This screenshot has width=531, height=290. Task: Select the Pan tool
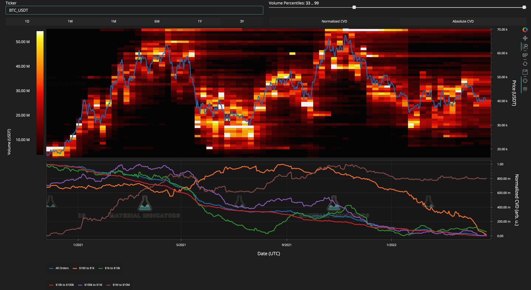pos(525,38)
